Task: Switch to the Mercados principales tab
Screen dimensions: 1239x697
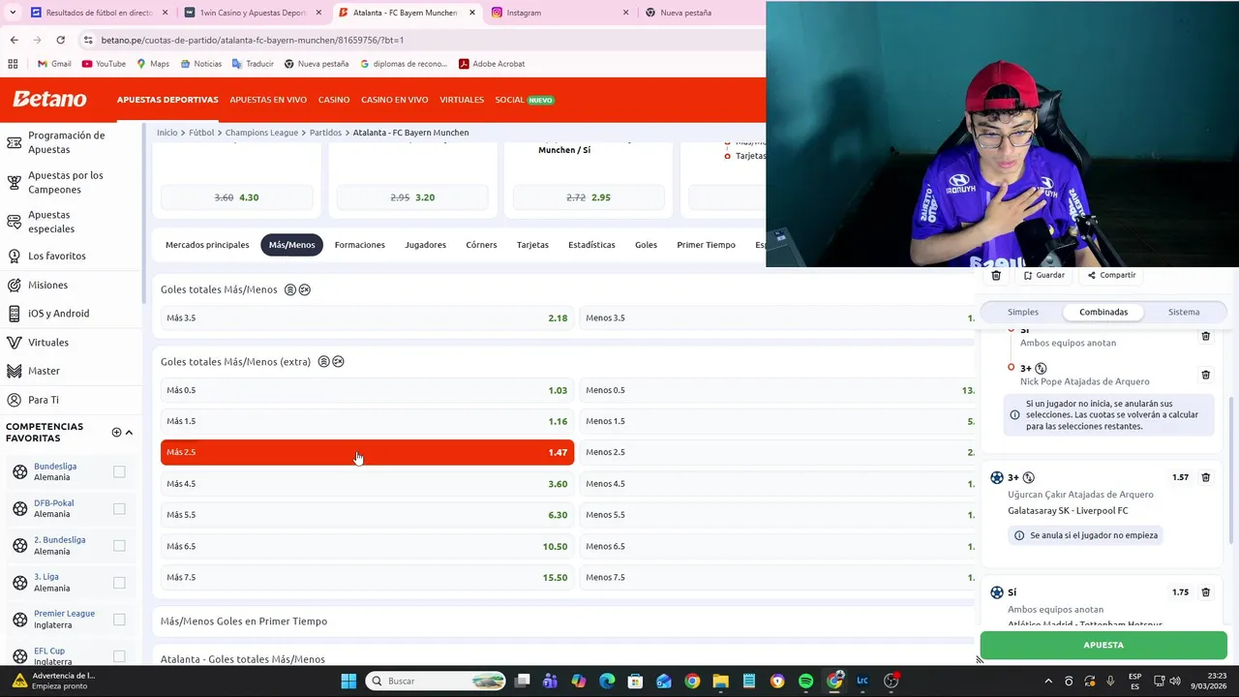Action: tap(207, 245)
